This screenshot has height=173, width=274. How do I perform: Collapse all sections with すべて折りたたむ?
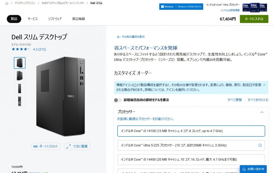coord(258,100)
